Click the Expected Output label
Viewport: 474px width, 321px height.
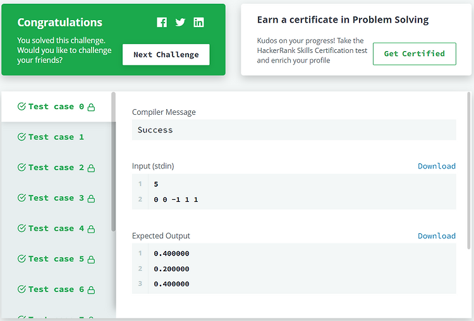[x=161, y=236]
